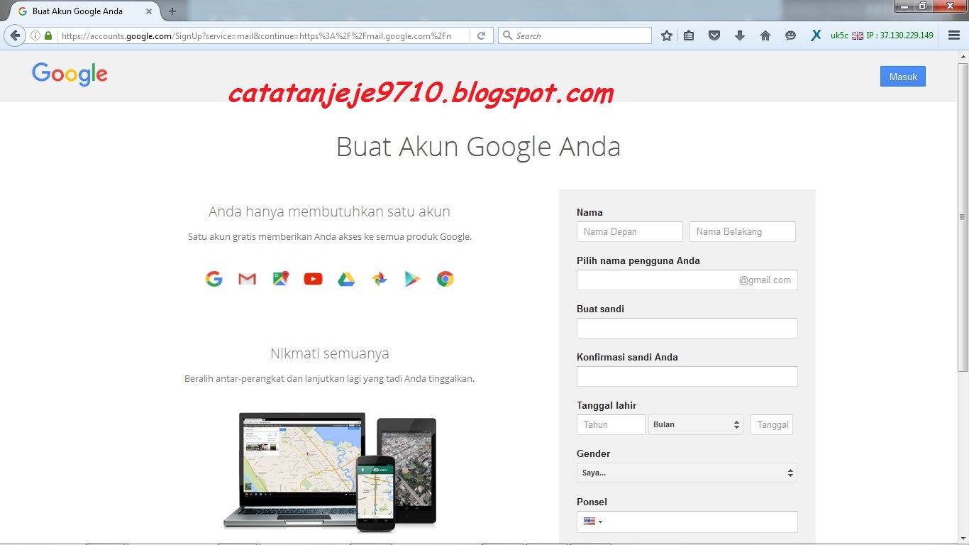Click the blue X extension icon

point(816,35)
